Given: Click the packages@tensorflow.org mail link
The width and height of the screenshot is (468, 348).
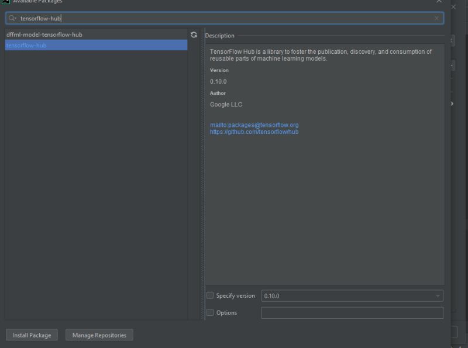Looking at the screenshot, I should (254, 125).
